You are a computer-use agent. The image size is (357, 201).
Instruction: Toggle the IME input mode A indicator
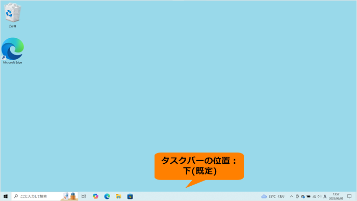tap(325, 196)
